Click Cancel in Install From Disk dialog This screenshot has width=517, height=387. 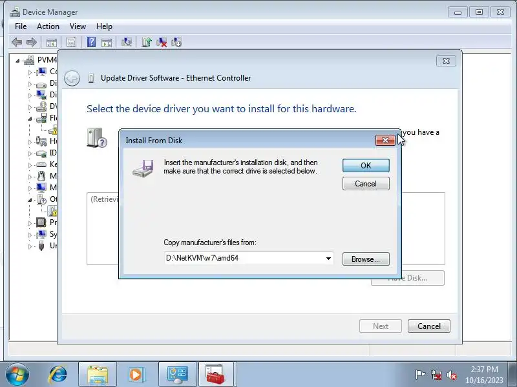366,184
